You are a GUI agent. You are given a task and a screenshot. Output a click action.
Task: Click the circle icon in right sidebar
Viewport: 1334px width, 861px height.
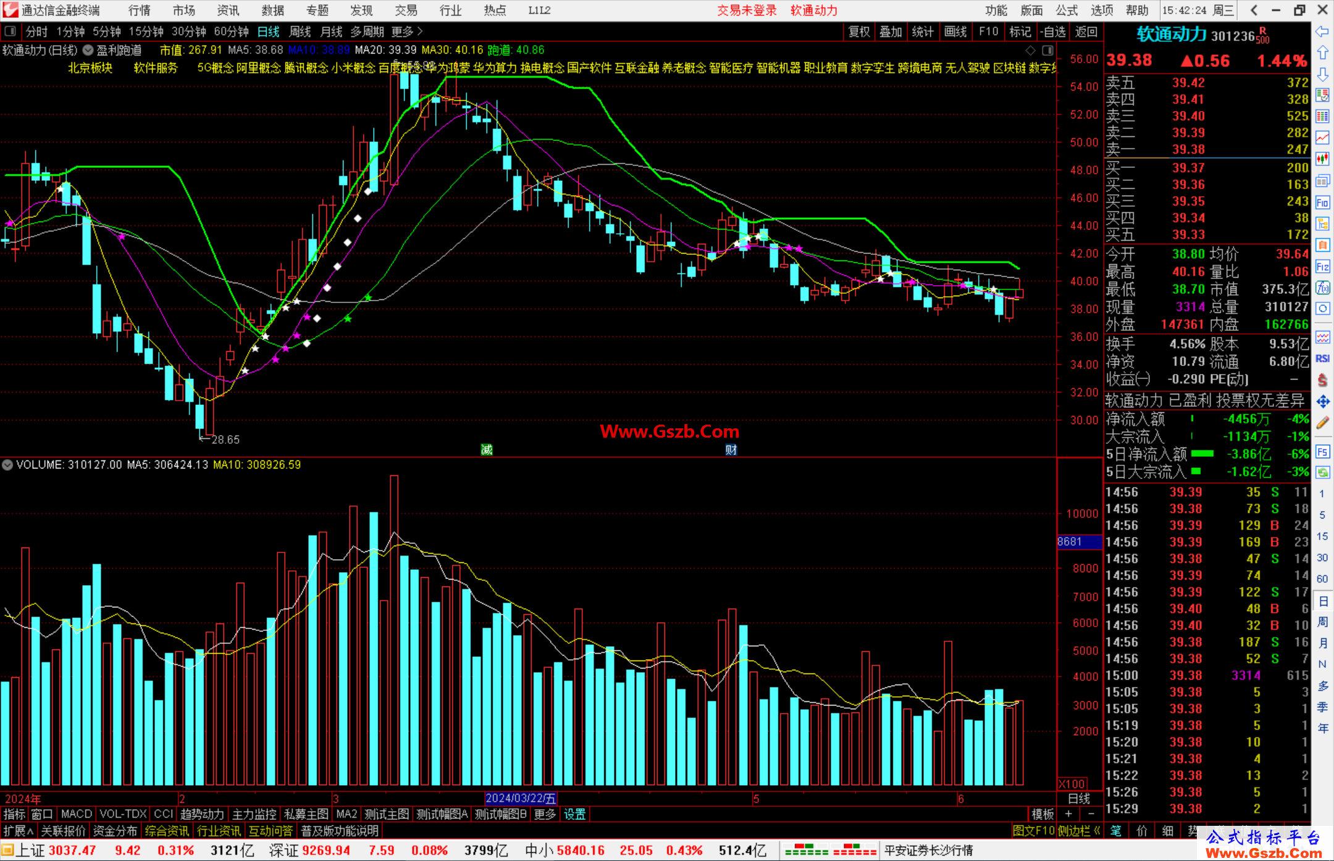pyautogui.click(x=1322, y=309)
